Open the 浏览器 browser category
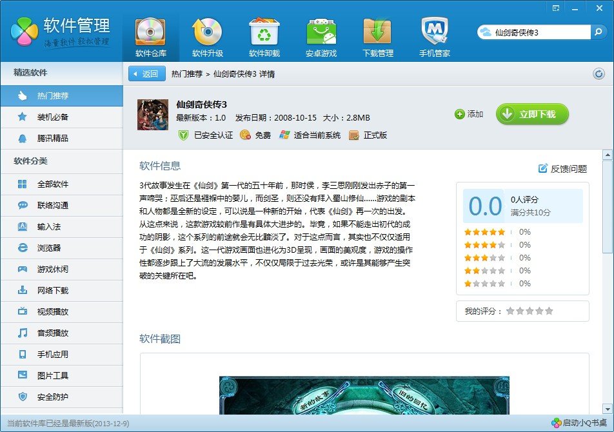The width and height of the screenshot is (614, 432). coord(61,248)
